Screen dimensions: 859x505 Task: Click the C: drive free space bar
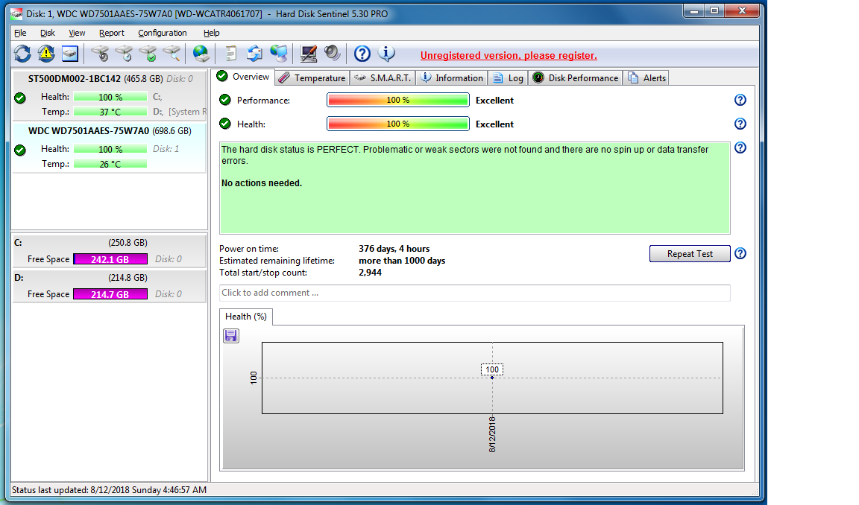(110, 259)
